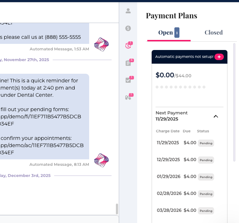
Task: Select the payment plans recurring dollar icon
Action: (x=128, y=46)
